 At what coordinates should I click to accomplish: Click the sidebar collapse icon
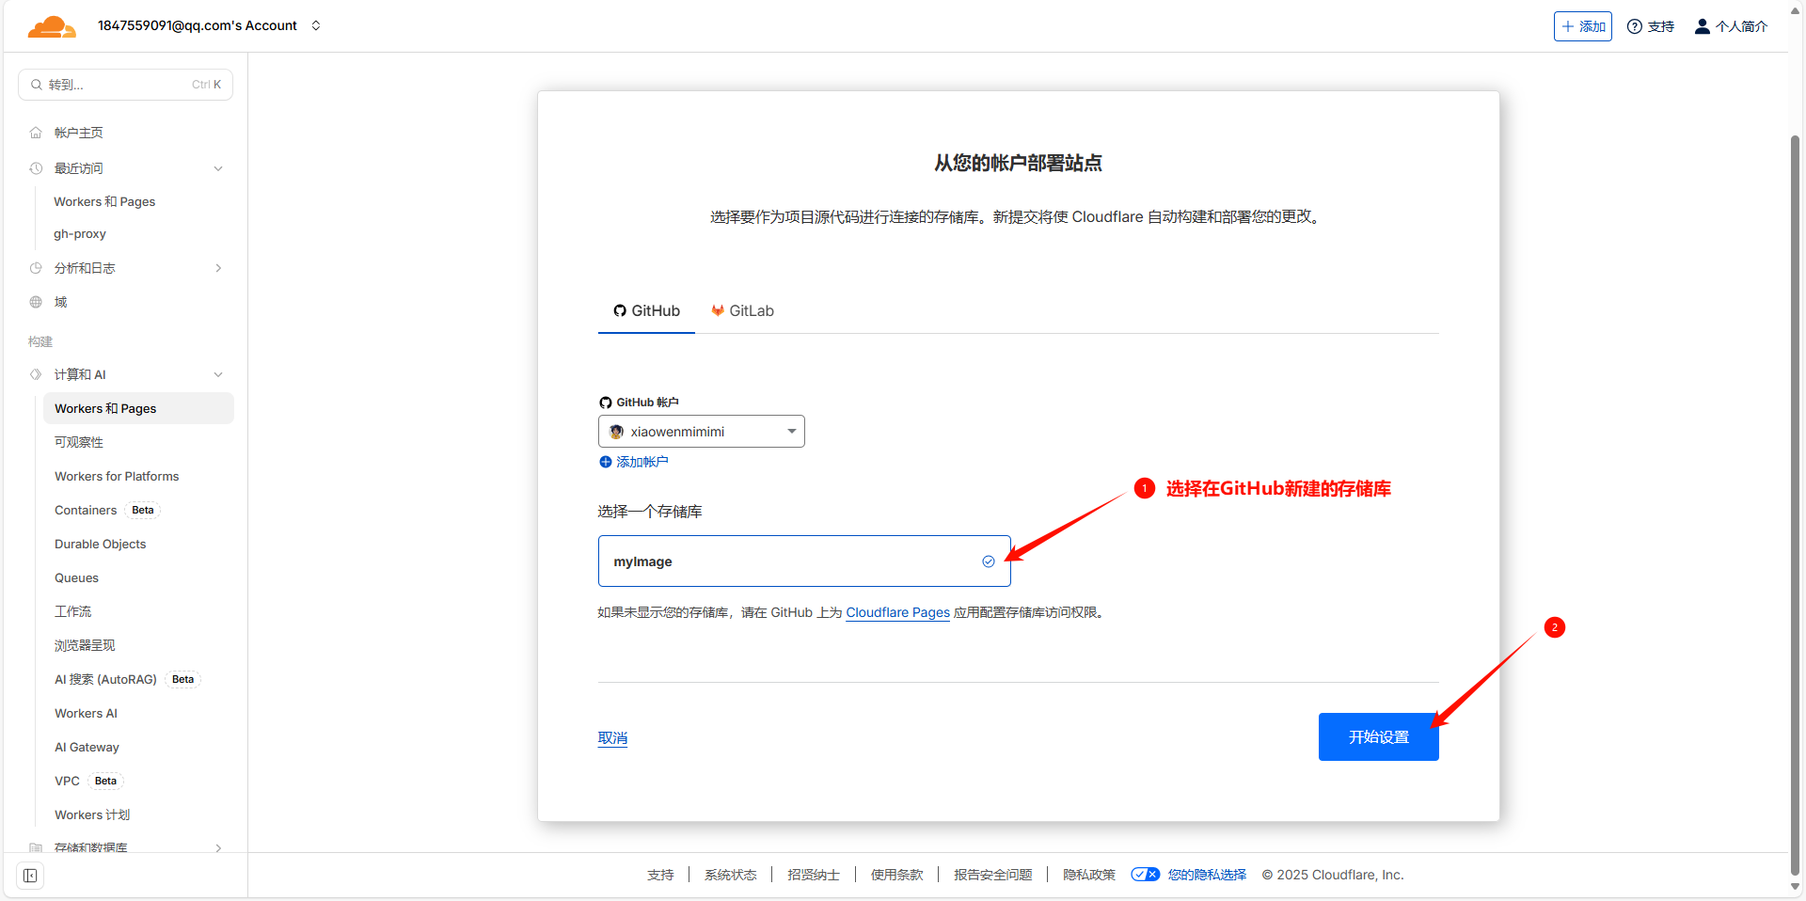tap(30, 876)
